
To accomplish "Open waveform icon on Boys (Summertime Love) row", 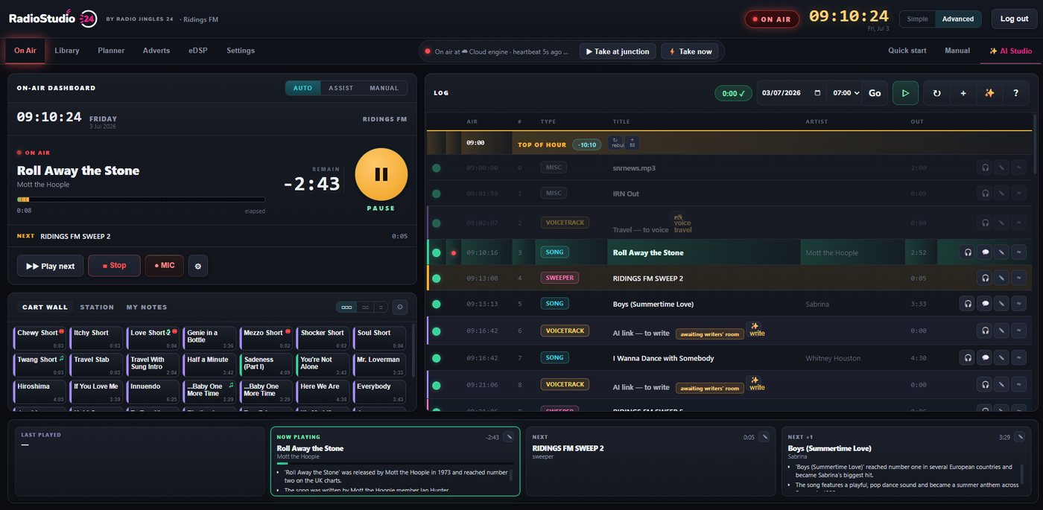I will (1019, 304).
